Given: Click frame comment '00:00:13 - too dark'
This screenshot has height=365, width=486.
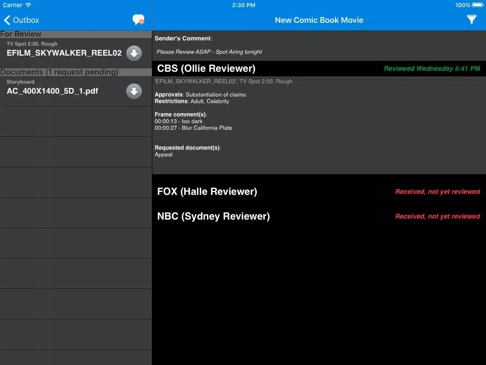Looking at the screenshot, I should pos(178,121).
